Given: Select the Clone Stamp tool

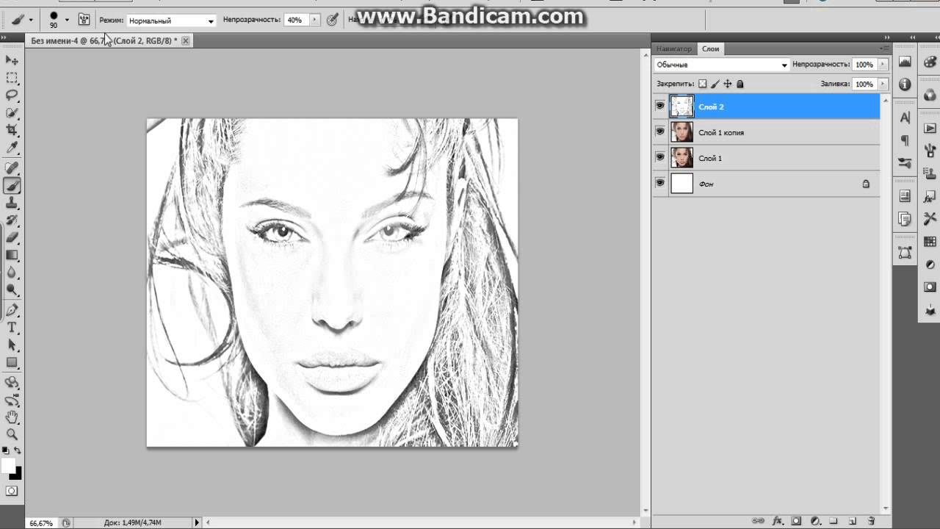Looking at the screenshot, I should [x=12, y=204].
